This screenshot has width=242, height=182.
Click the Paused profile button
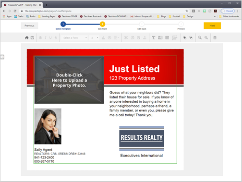tap(228, 11)
